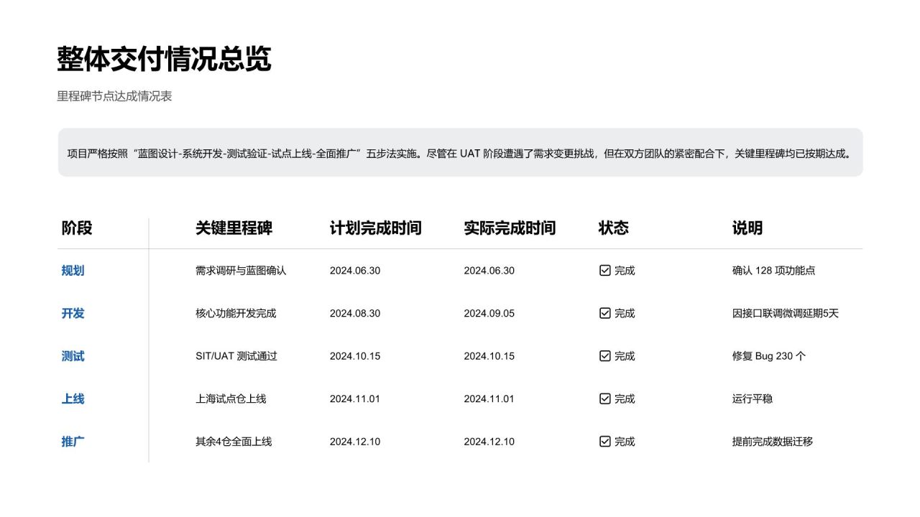The height and width of the screenshot is (517, 920).
Task: Click 2024.12.10 under 实际完成时间
Action: click(x=489, y=442)
